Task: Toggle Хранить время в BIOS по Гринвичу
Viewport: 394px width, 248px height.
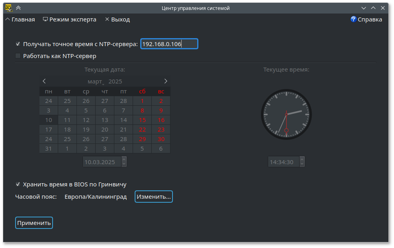Action: [x=18, y=184]
